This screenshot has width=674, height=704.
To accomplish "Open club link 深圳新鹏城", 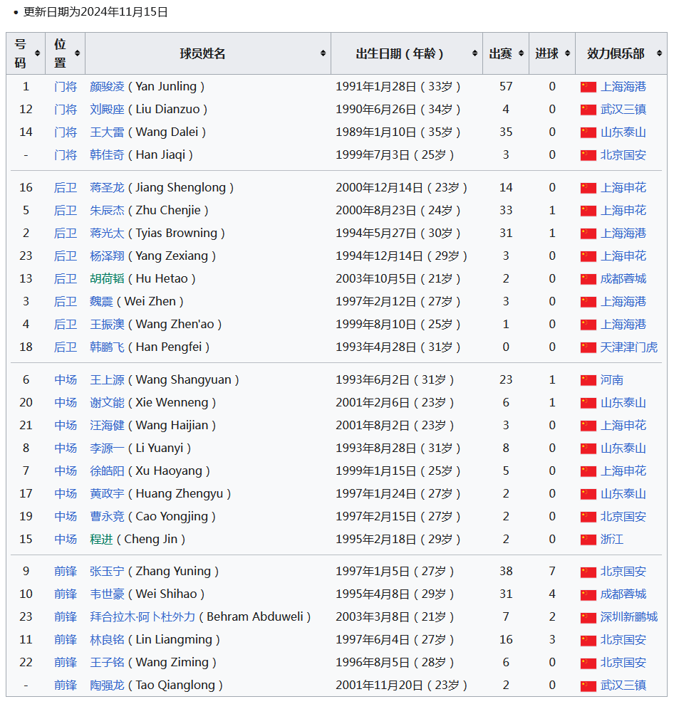I will coord(628,616).
